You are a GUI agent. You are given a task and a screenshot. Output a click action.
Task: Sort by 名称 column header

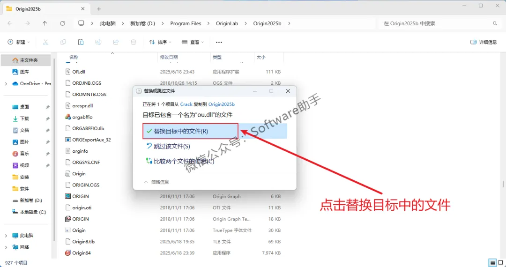click(74, 57)
